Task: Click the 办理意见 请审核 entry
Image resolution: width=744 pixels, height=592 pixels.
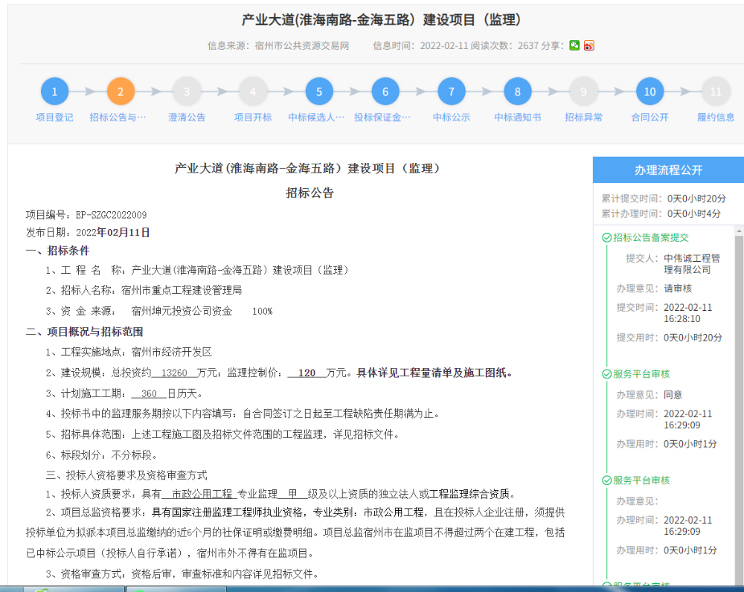Action: click(654, 289)
